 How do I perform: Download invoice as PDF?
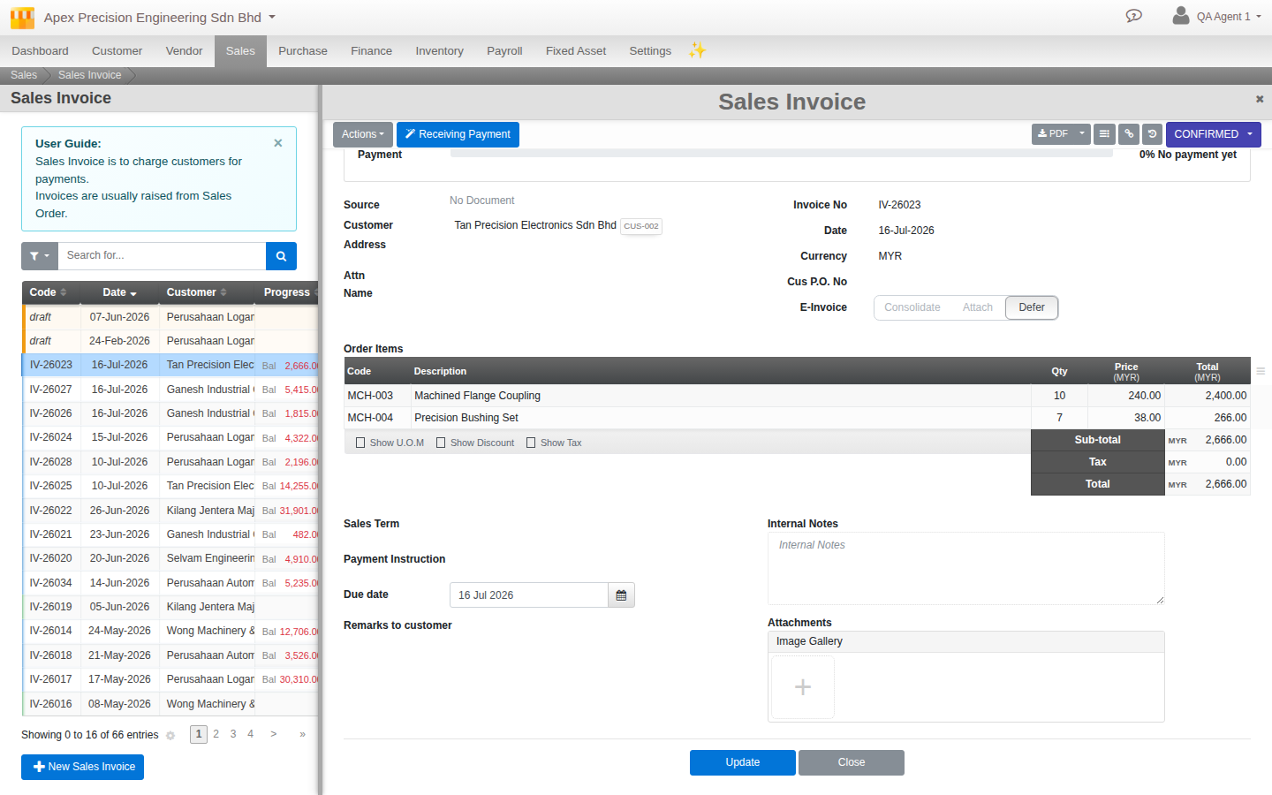1053,134
